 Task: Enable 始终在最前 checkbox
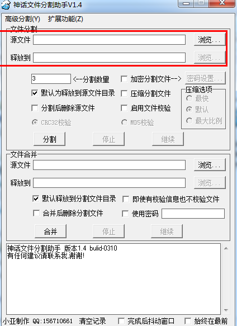point(188,321)
